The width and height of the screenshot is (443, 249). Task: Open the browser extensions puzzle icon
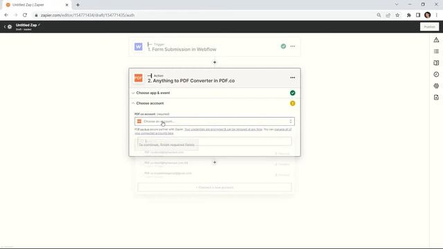408,15
